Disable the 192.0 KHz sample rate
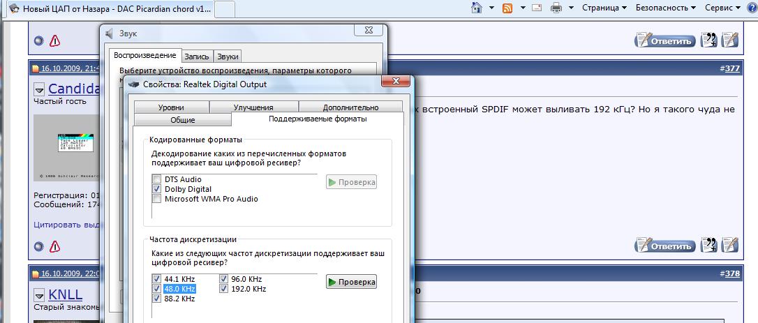 pyautogui.click(x=224, y=289)
